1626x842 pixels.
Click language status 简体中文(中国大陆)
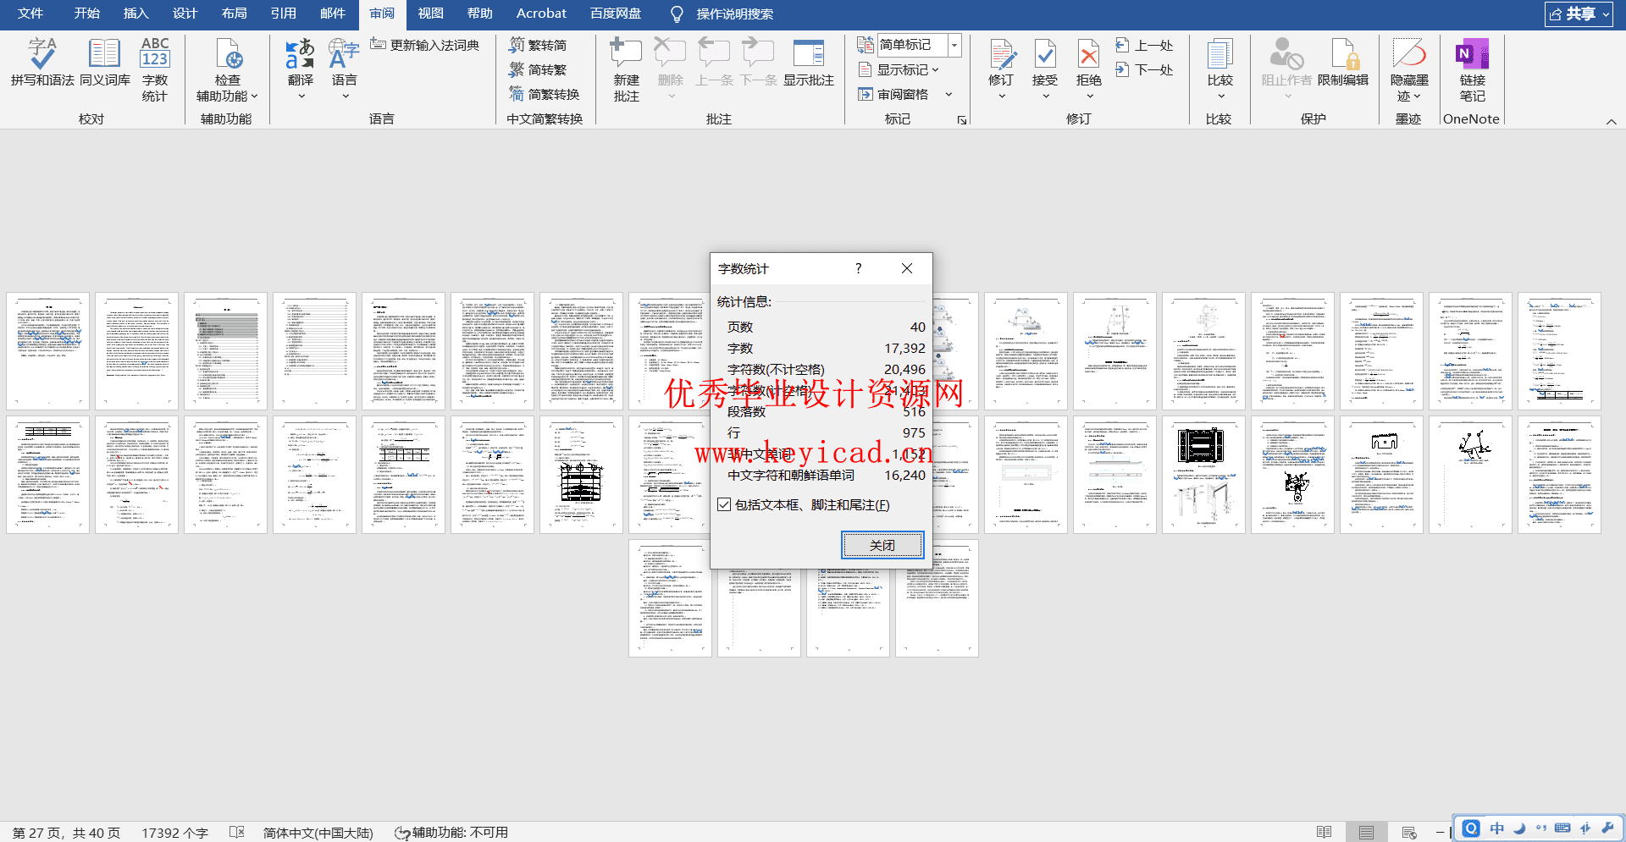coord(318,833)
